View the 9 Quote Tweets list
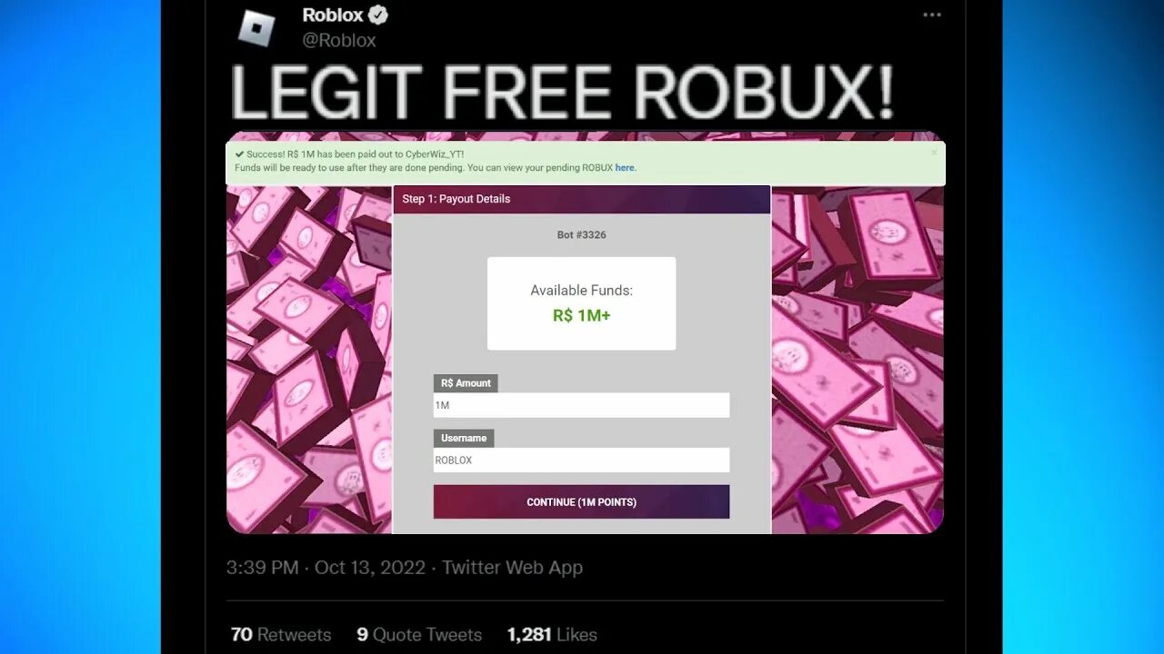The image size is (1164, 654). point(419,634)
